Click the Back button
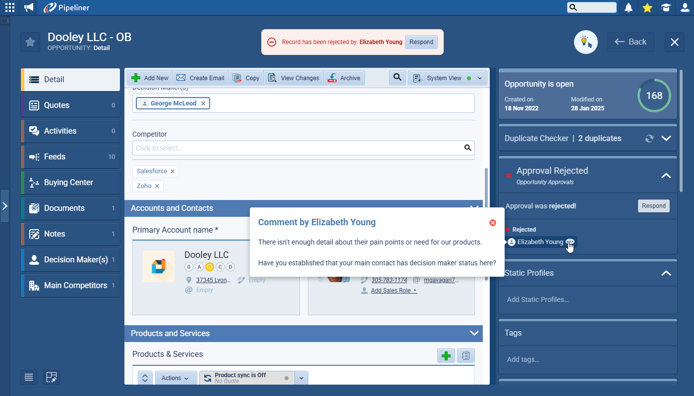The image size is (694, 396). [x=631, y=42]
